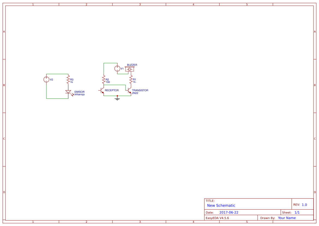Image resolution: width=319 pixels, height=226 pixels.
Task: Select the R1 1k value label
Action: pyautogui.click(x=134, y=81)
